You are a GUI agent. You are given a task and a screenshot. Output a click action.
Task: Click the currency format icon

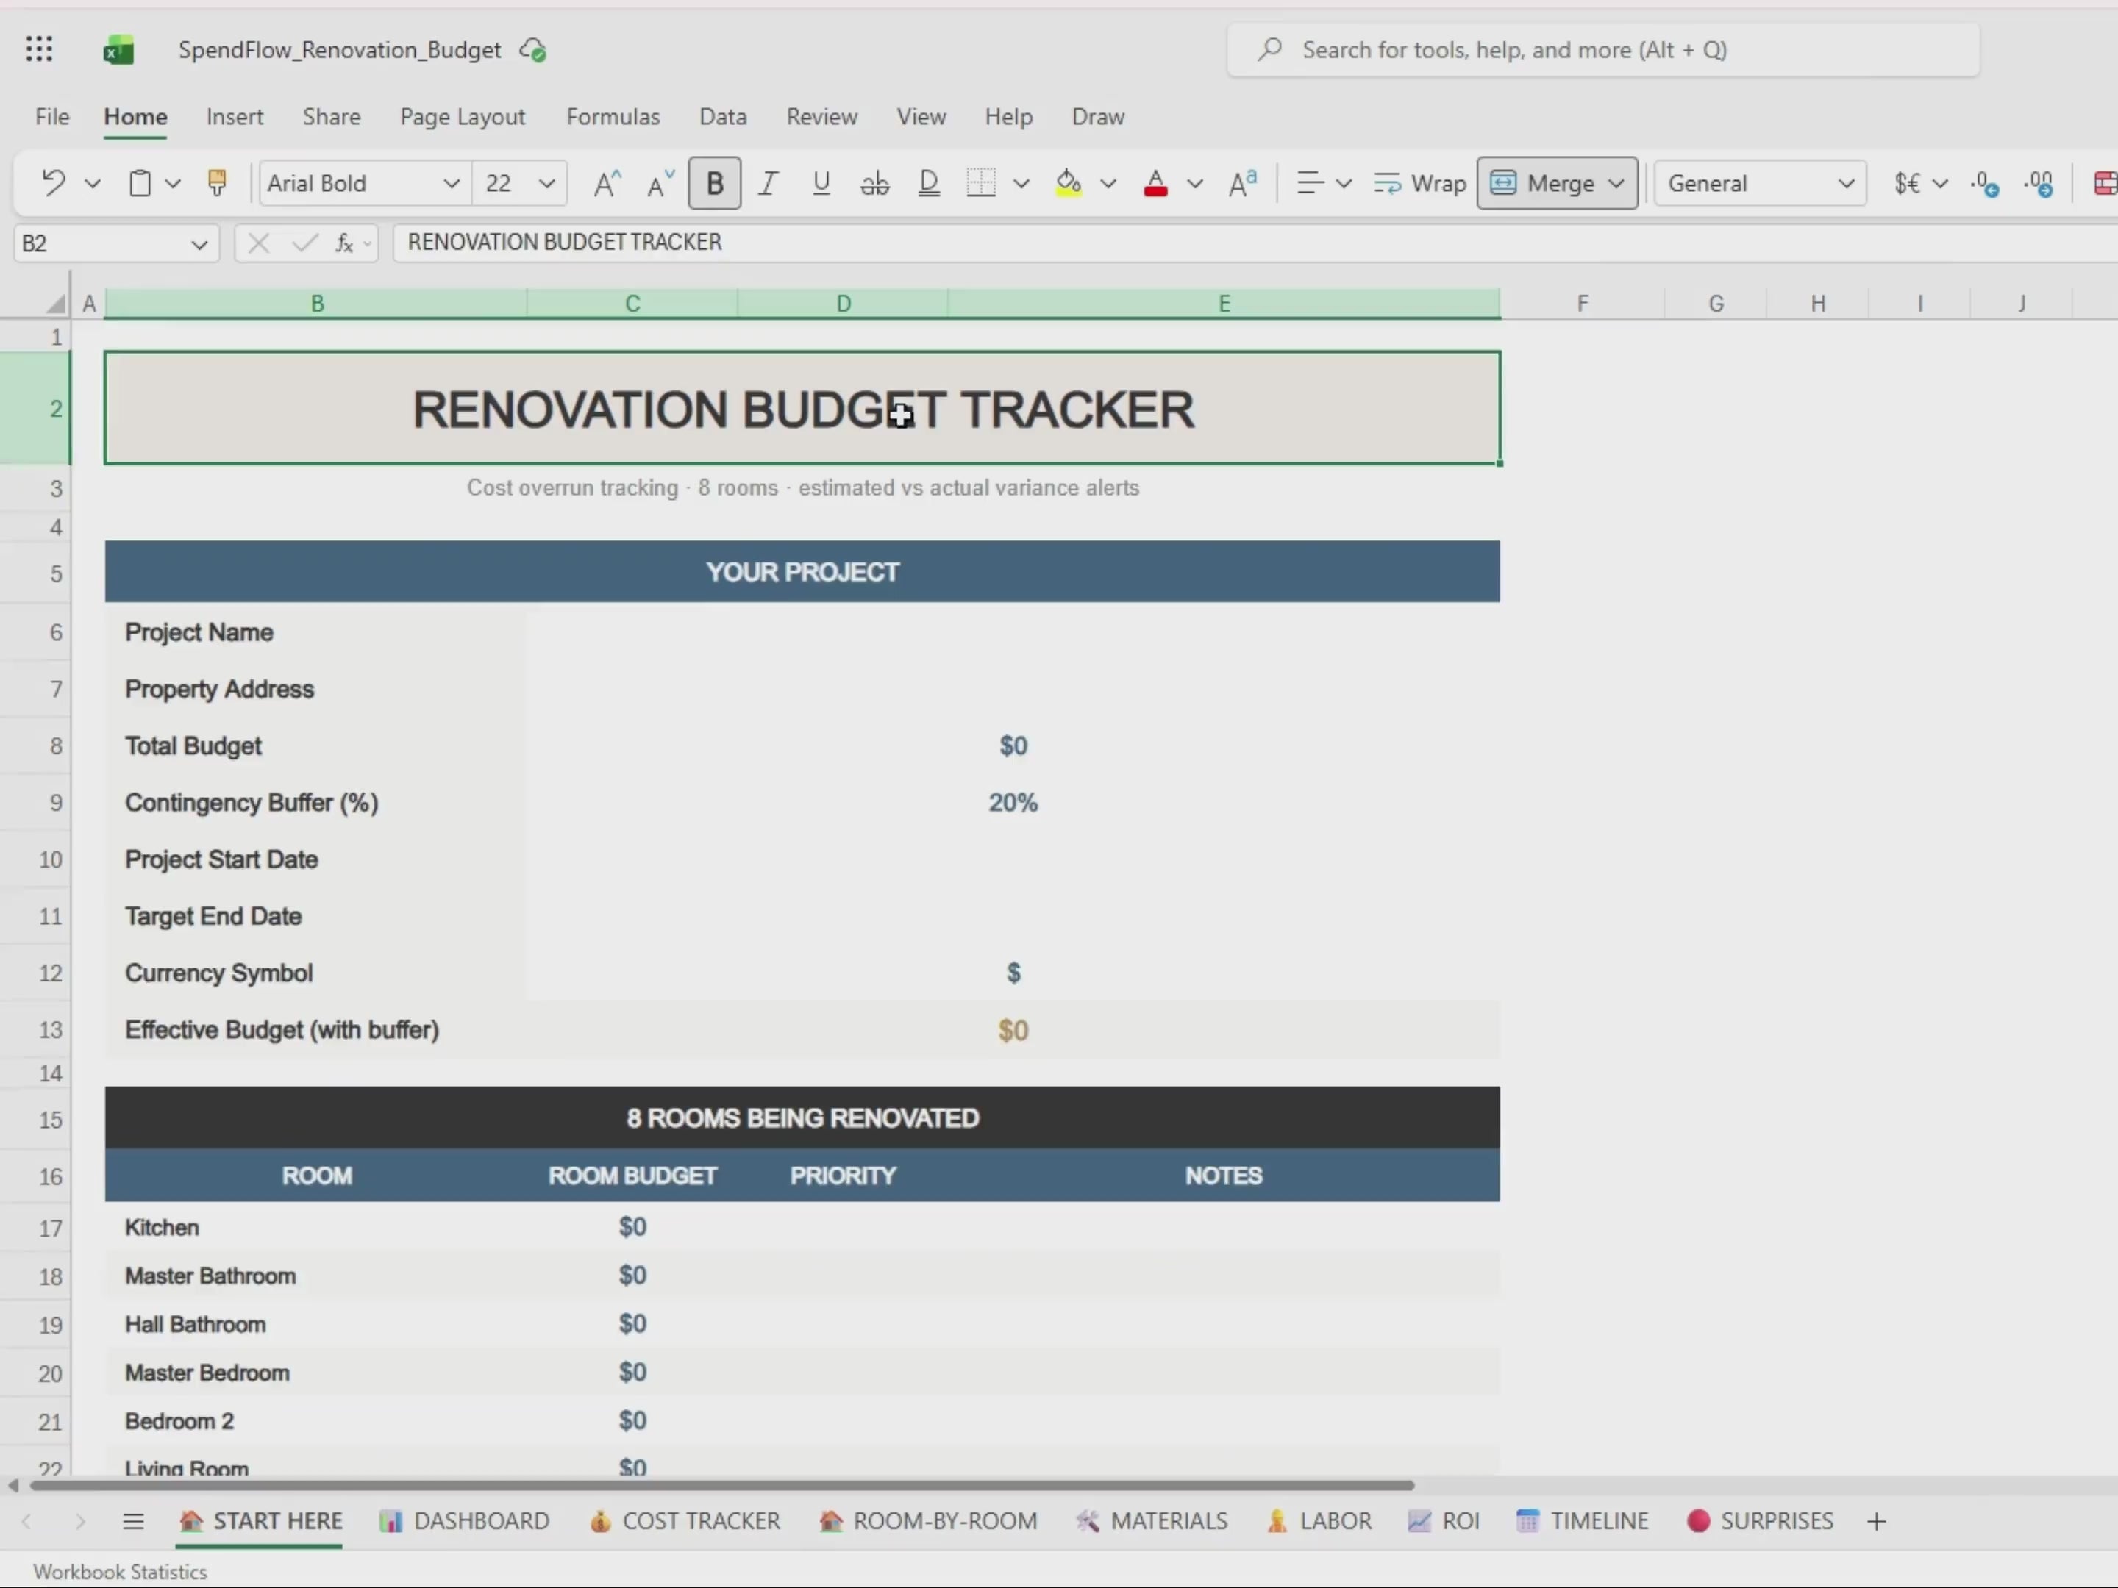point(1906,183)
